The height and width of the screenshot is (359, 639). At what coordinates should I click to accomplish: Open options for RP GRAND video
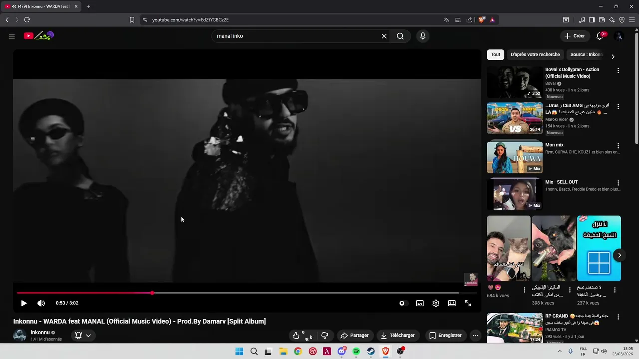coord(618,317)
